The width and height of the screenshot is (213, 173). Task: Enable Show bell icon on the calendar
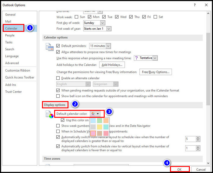pos(58,96)
